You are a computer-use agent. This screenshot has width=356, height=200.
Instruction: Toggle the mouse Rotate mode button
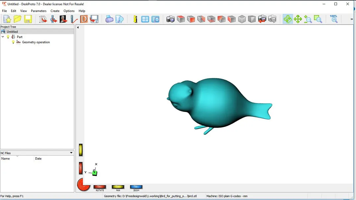point(287,19)
